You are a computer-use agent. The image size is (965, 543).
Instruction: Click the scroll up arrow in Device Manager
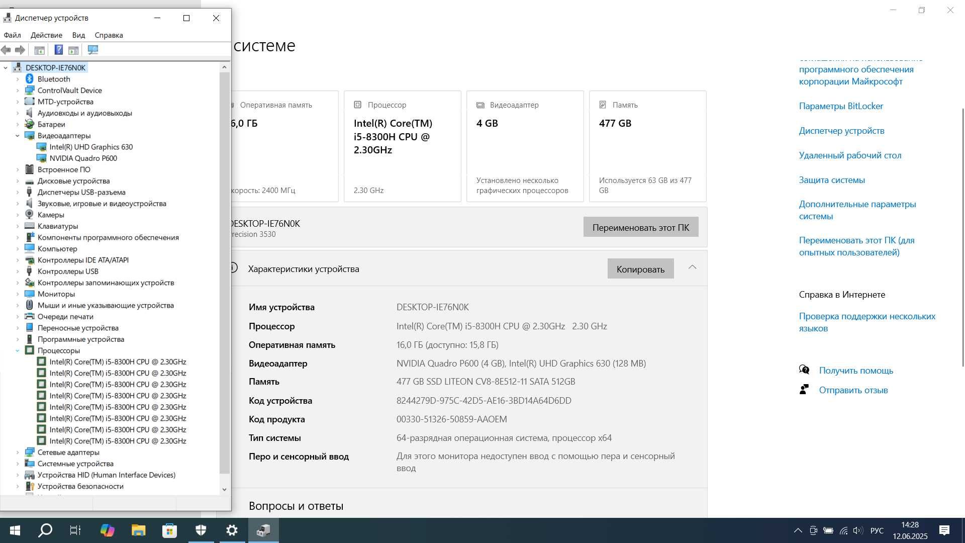[x=225, y=67]
